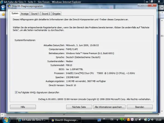Switch to the 'Ich habe die Sims 3' taskbar button

coord(33,120)
